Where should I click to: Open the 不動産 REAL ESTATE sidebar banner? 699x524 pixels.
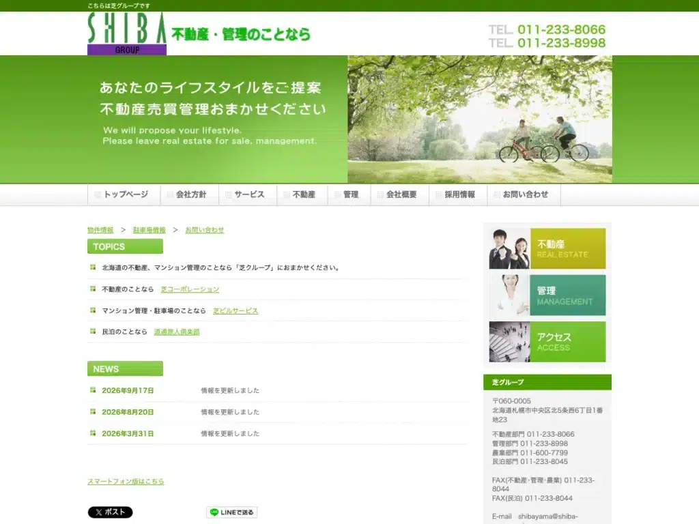pyautogui.click(x=547, y=248)
